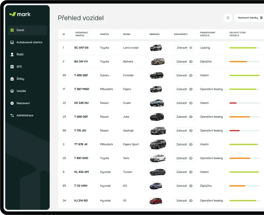Click Zobrazit for Nissan Dualis
The image size is (264, 215).
pos(184,103)
